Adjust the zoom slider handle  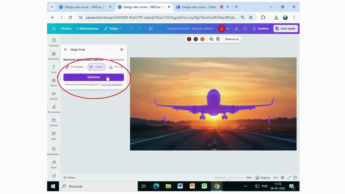tap(227, 178)
